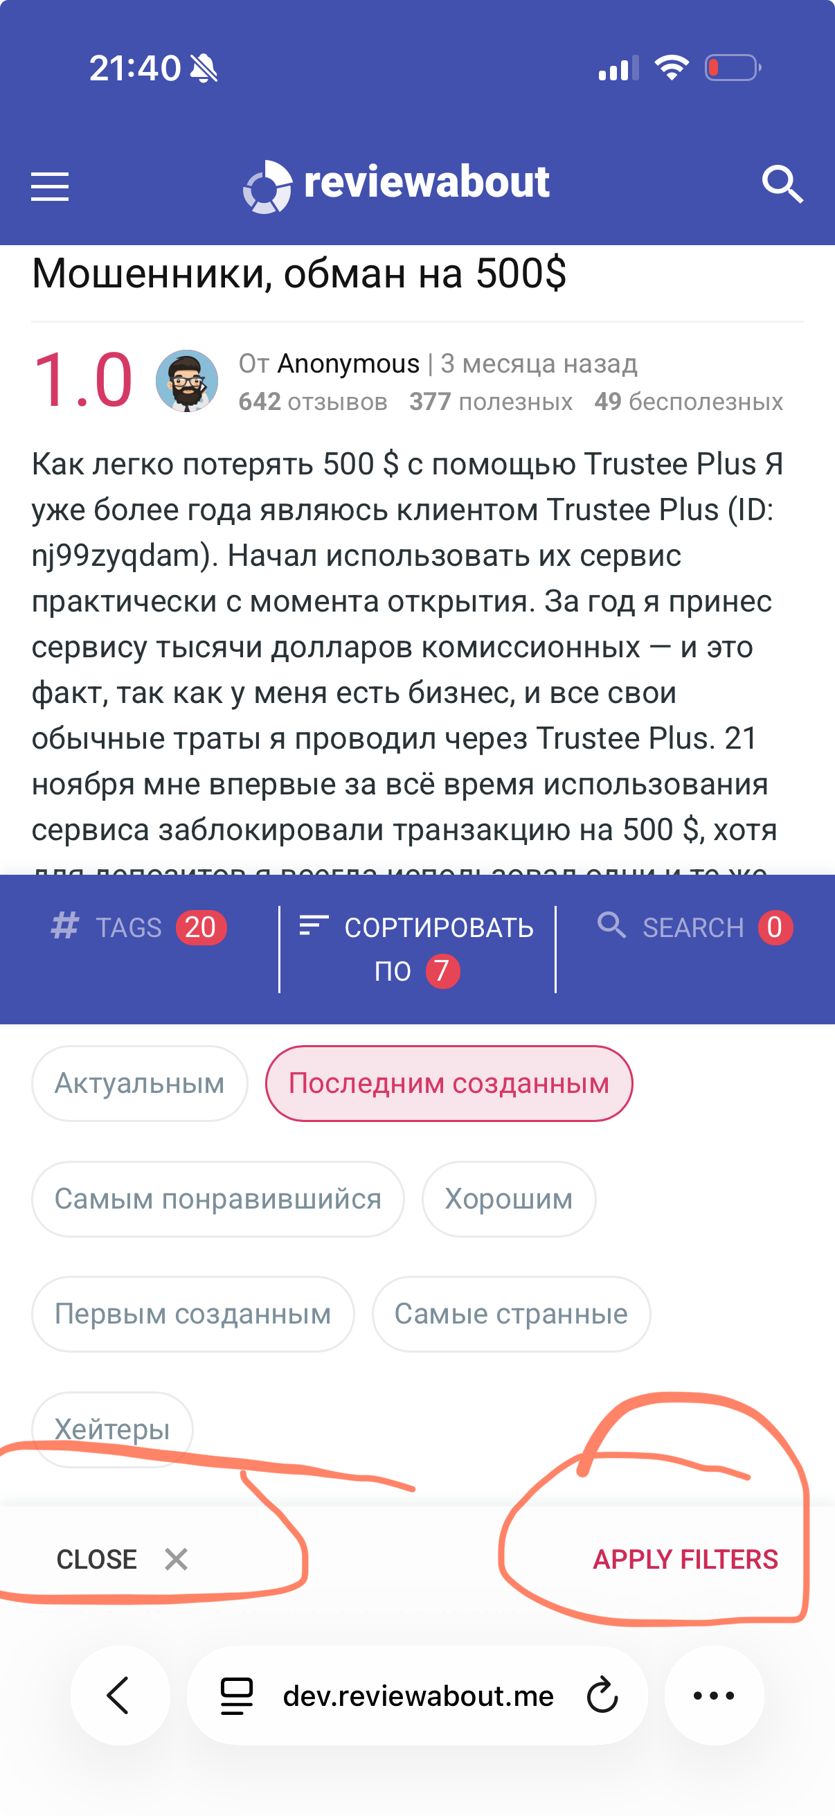Viewport: 835px width, 1816px height.
Task: Tap the search magnifier in header
Action: tap(782, 185)
